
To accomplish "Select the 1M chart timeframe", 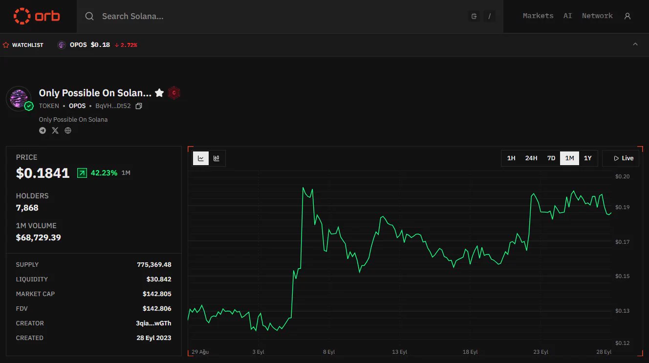I will click(x=569, y=158).
